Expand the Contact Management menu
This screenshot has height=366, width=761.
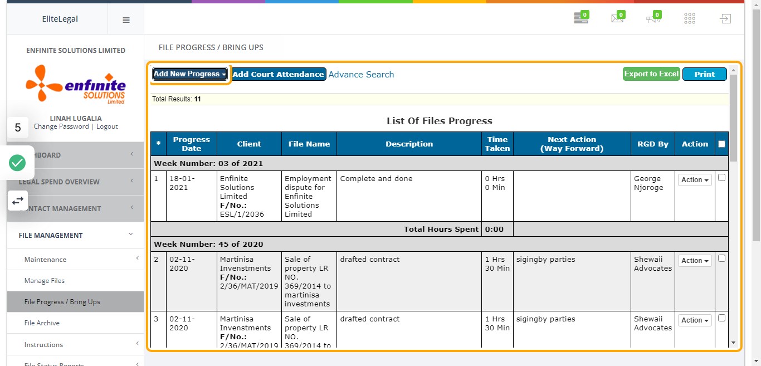pyautogui.click(x=75, y=208)
